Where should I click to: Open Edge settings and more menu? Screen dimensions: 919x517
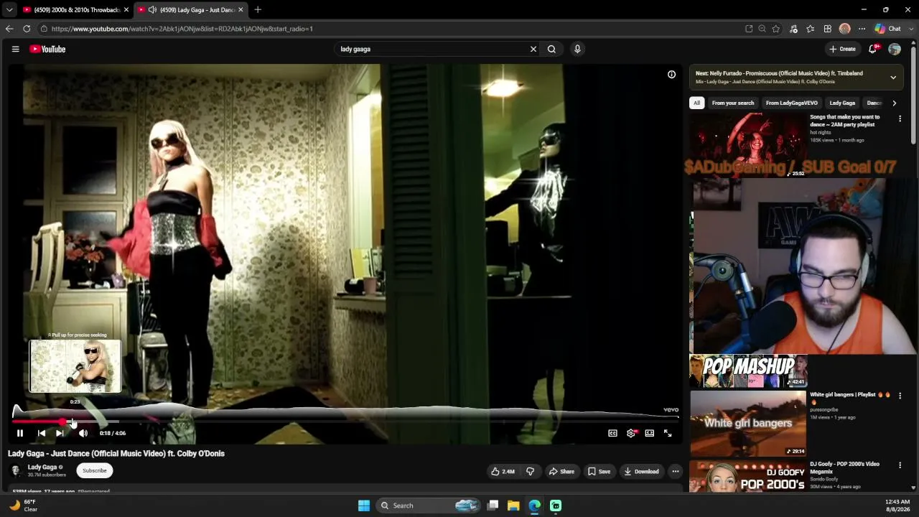(x=862, y=29)
